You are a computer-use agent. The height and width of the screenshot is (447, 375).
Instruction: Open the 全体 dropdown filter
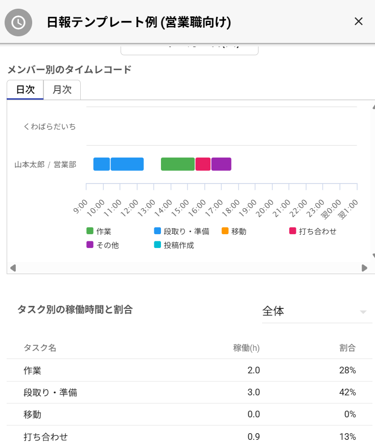coord(317,311)
